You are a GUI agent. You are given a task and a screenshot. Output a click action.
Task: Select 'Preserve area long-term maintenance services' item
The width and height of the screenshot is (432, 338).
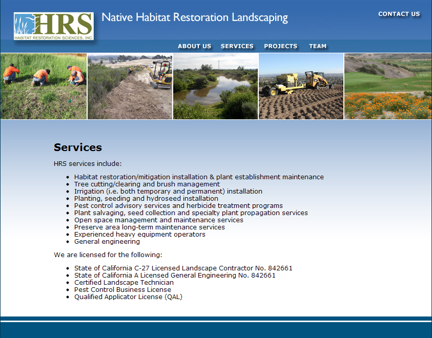(149, 227)
